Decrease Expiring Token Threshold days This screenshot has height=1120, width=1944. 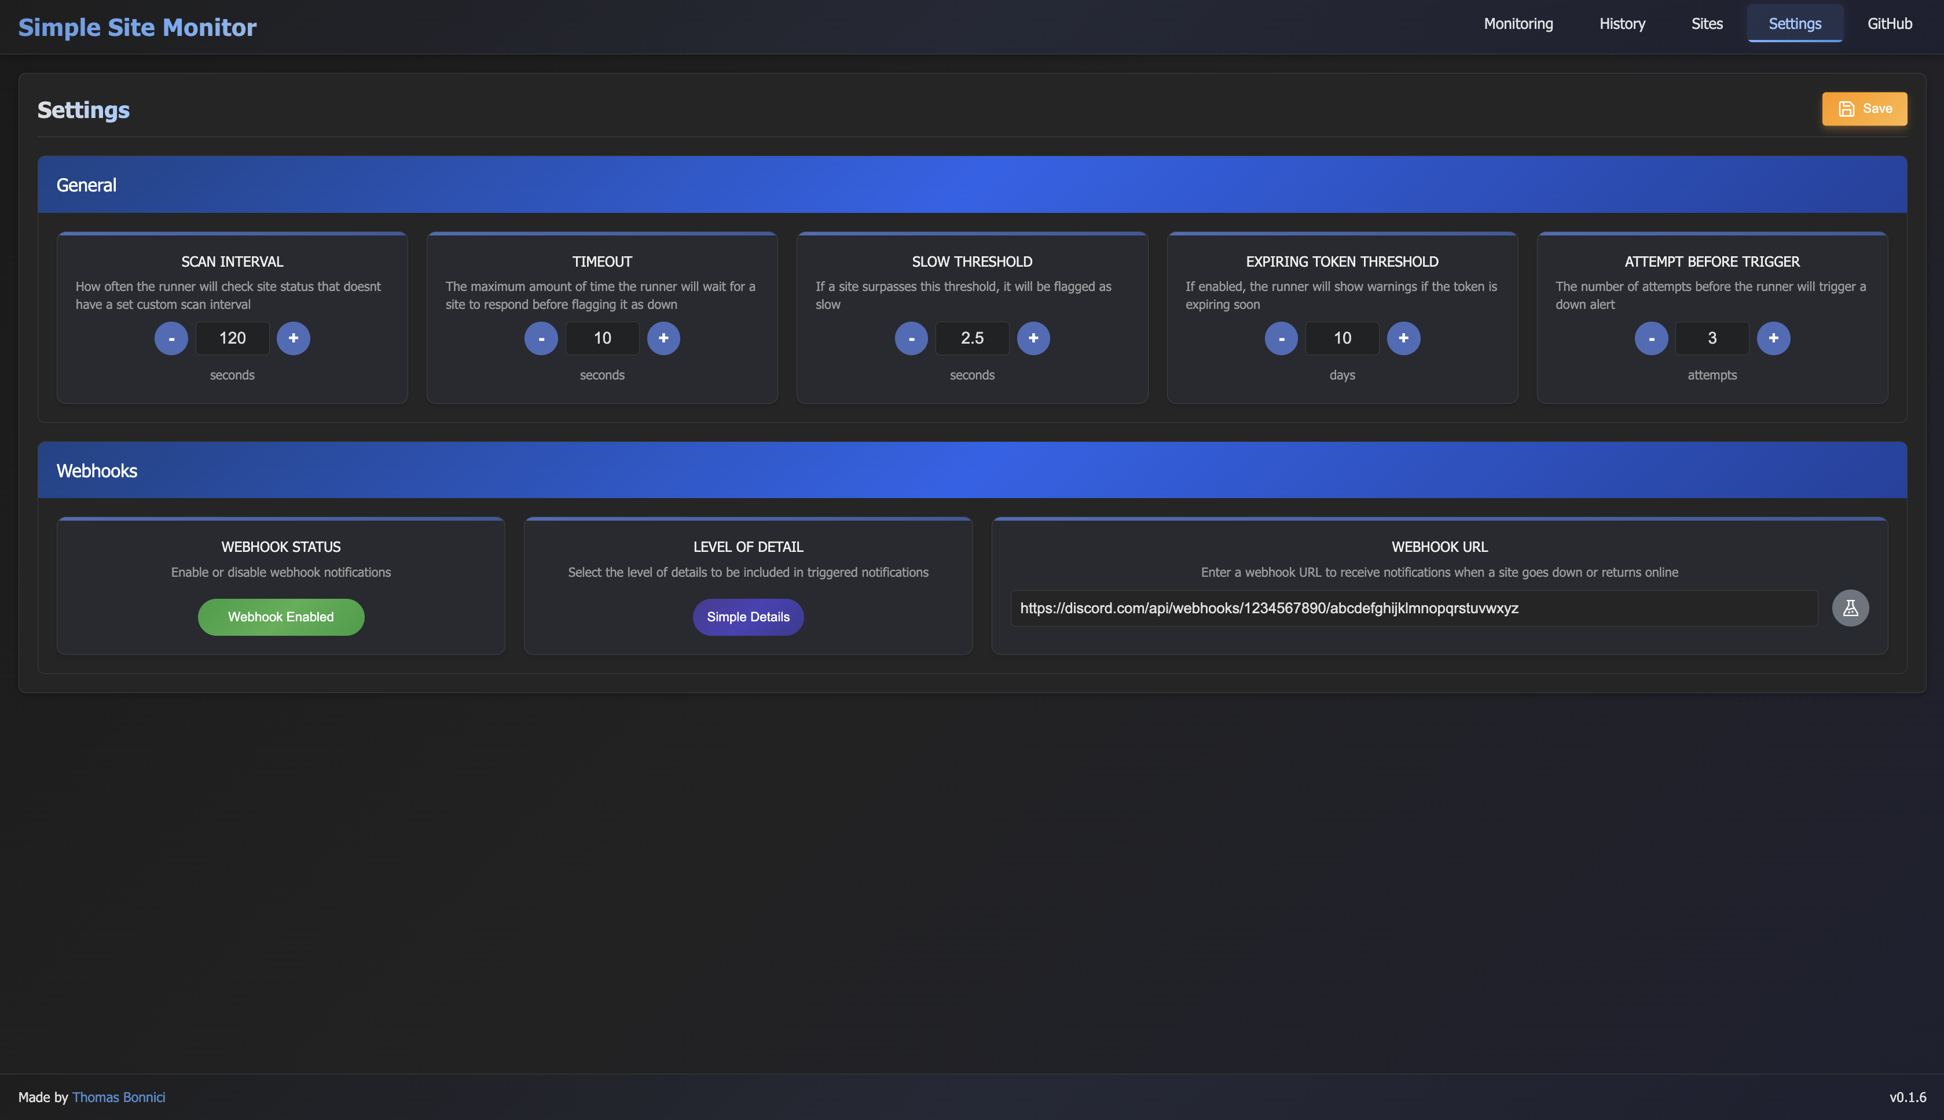pyautogui.click(x=1281, y=338)
